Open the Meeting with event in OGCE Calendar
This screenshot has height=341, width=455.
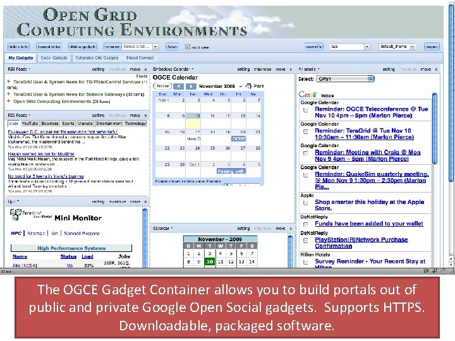231,171
